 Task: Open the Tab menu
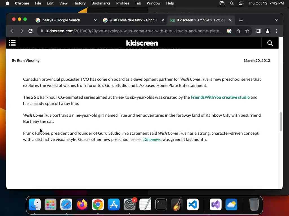coord(138,3)
